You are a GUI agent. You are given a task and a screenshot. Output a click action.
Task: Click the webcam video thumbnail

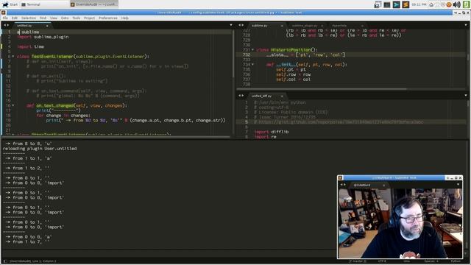[x=400, y=223]
